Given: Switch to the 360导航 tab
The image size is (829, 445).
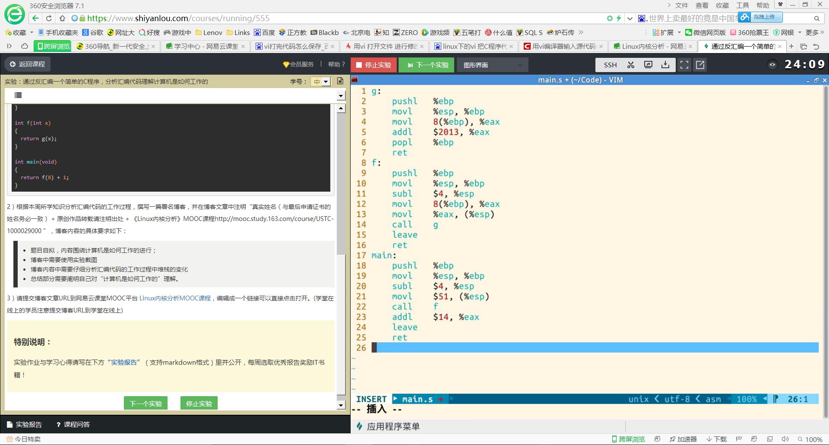Looking at the screenshot, I should [116, 46].
